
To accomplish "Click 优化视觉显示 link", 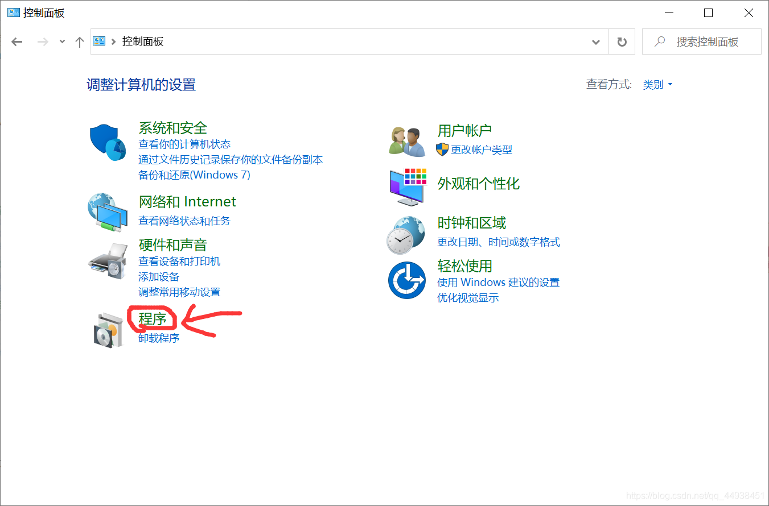I will [468, 298].
